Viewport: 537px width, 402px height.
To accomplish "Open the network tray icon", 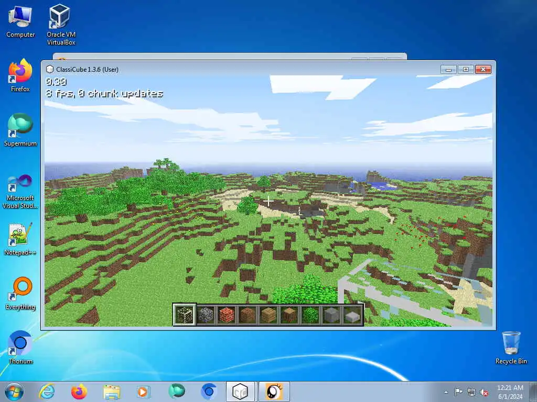I will coord(471,392).
